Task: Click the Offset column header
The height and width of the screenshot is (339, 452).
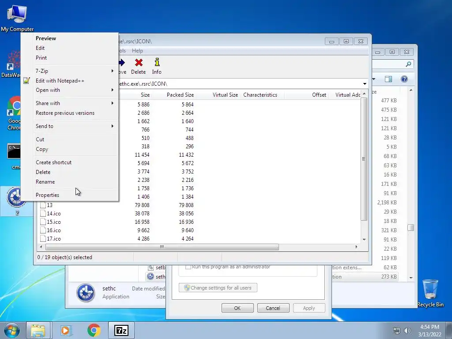Action: pyautogui.click(x=319, y=95)
